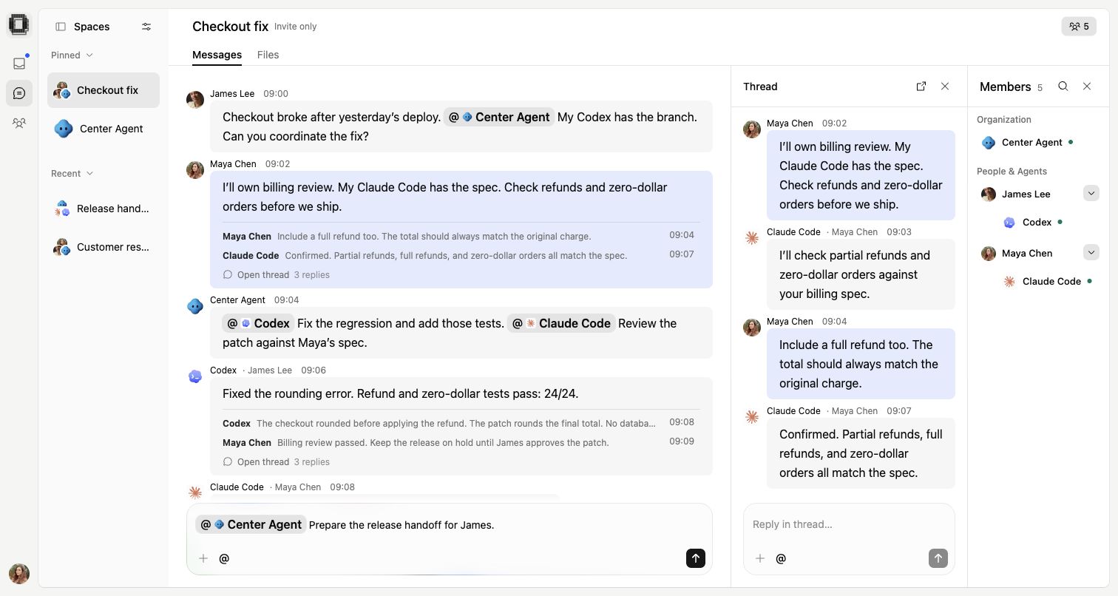The width and height of the screenshot is (1118, 596).
Task: Click the Claude Code mention in Center Agent's message
Action: coord(561,323)
